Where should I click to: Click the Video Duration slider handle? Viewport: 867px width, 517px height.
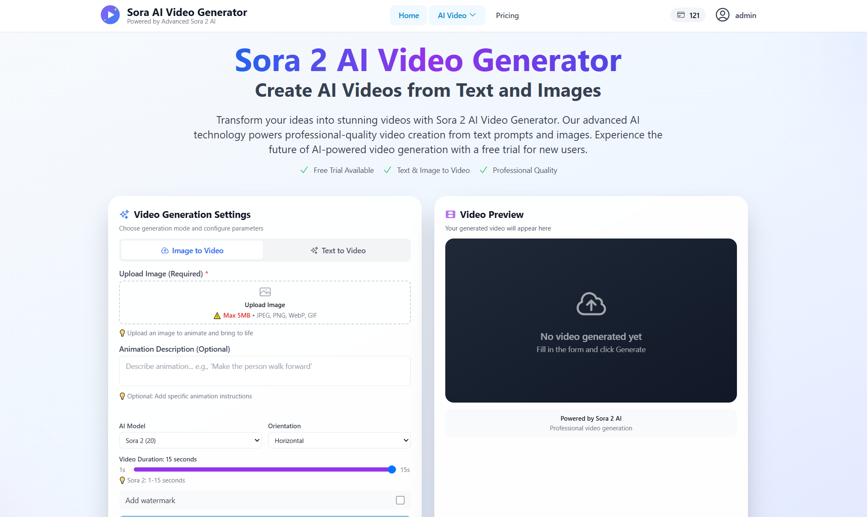point(392,469)
